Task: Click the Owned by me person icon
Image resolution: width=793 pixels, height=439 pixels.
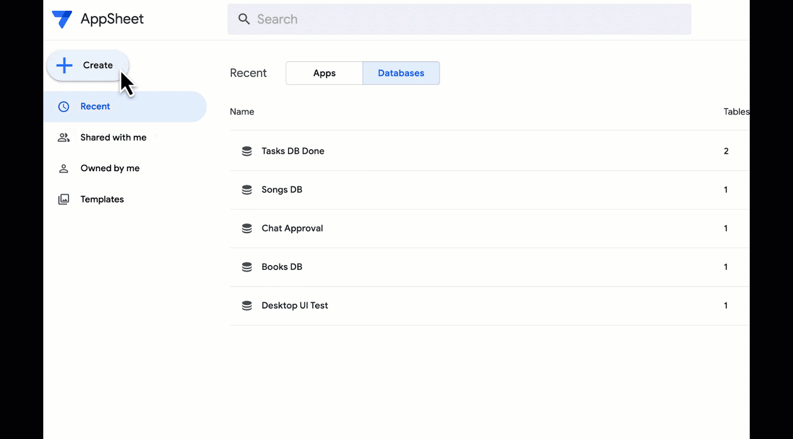Action: tap(64, 169)
